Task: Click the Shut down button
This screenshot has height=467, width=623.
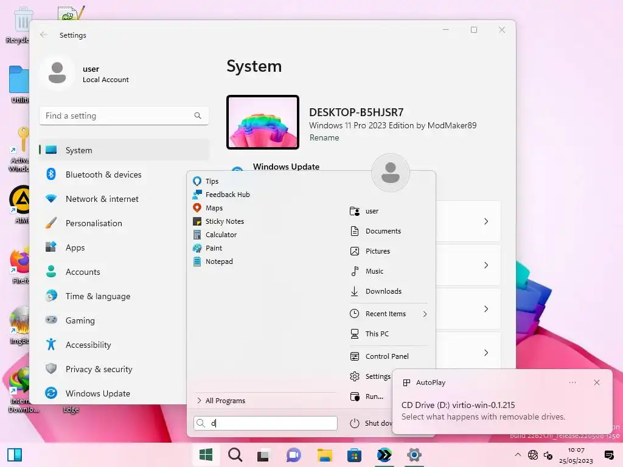Action: (x=371, y=423)
